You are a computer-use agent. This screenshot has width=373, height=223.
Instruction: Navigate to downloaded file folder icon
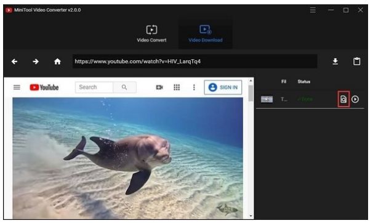coord(343,99)
